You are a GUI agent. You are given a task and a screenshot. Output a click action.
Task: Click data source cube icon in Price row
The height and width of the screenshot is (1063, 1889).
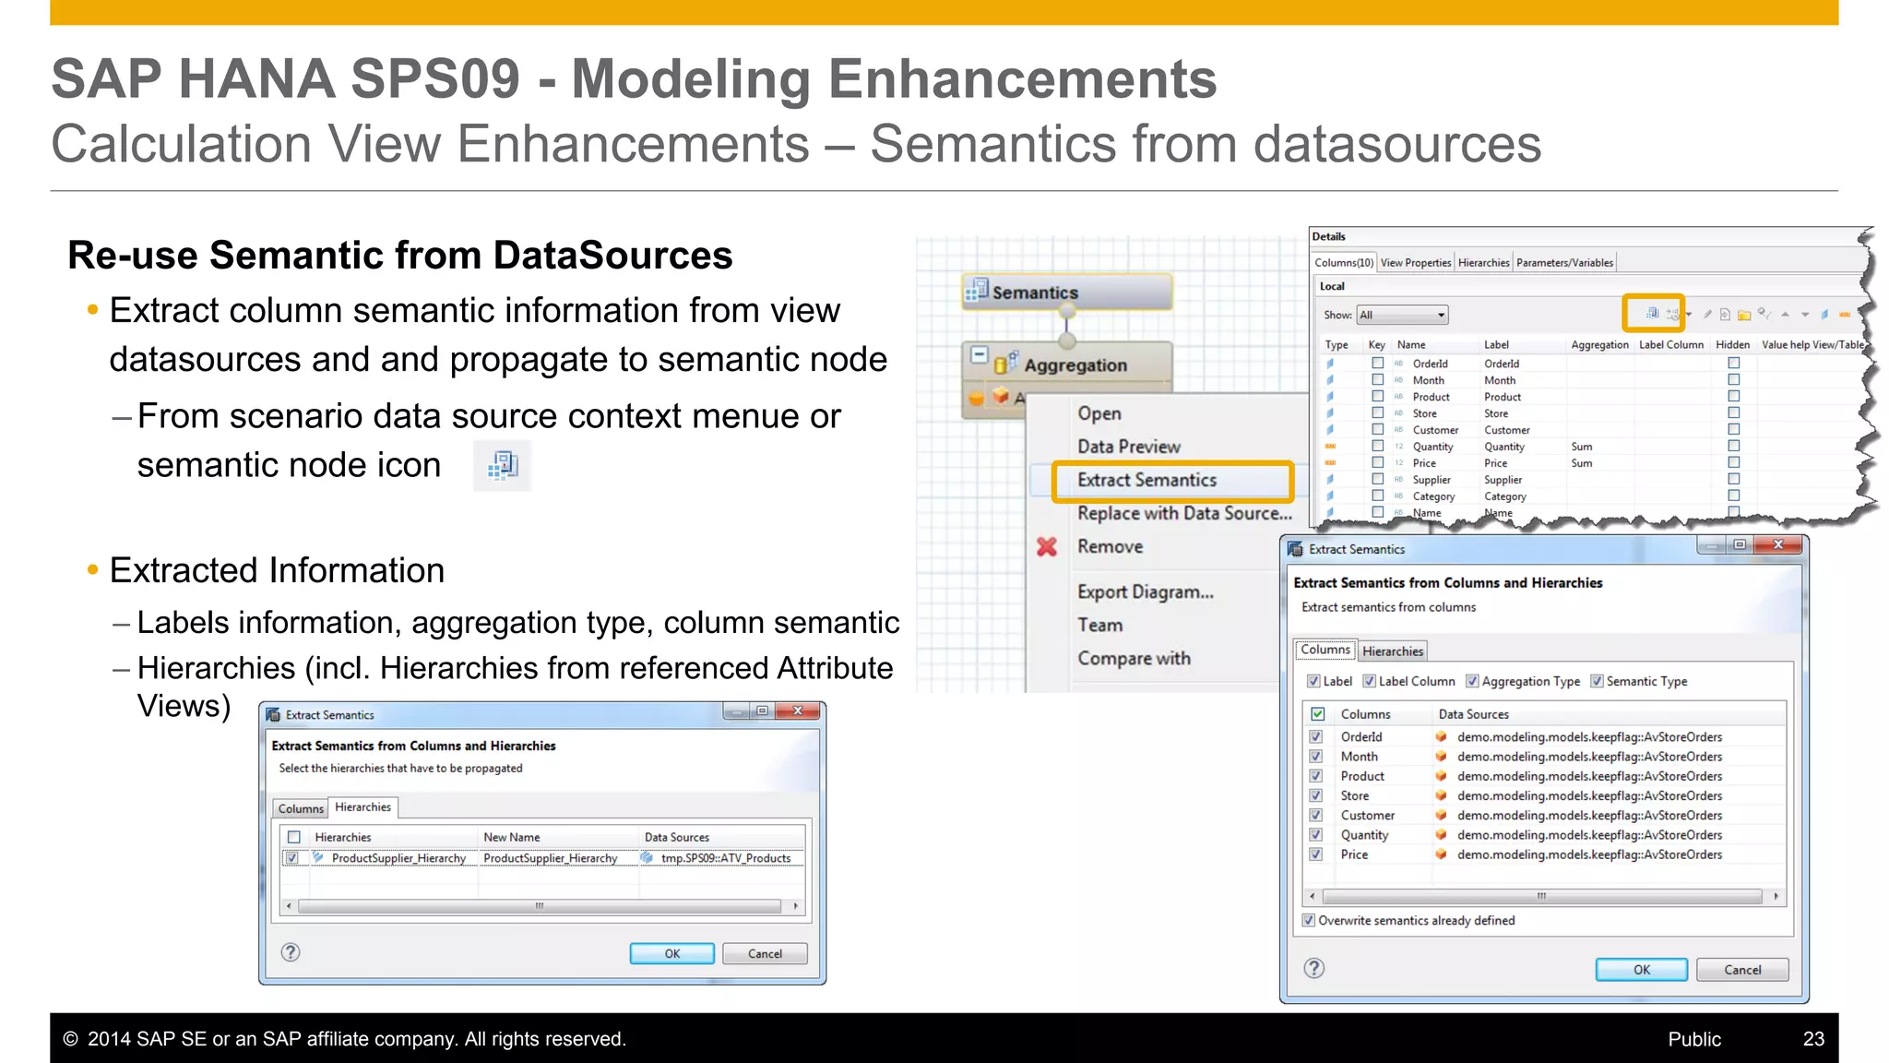(1441, 854)
